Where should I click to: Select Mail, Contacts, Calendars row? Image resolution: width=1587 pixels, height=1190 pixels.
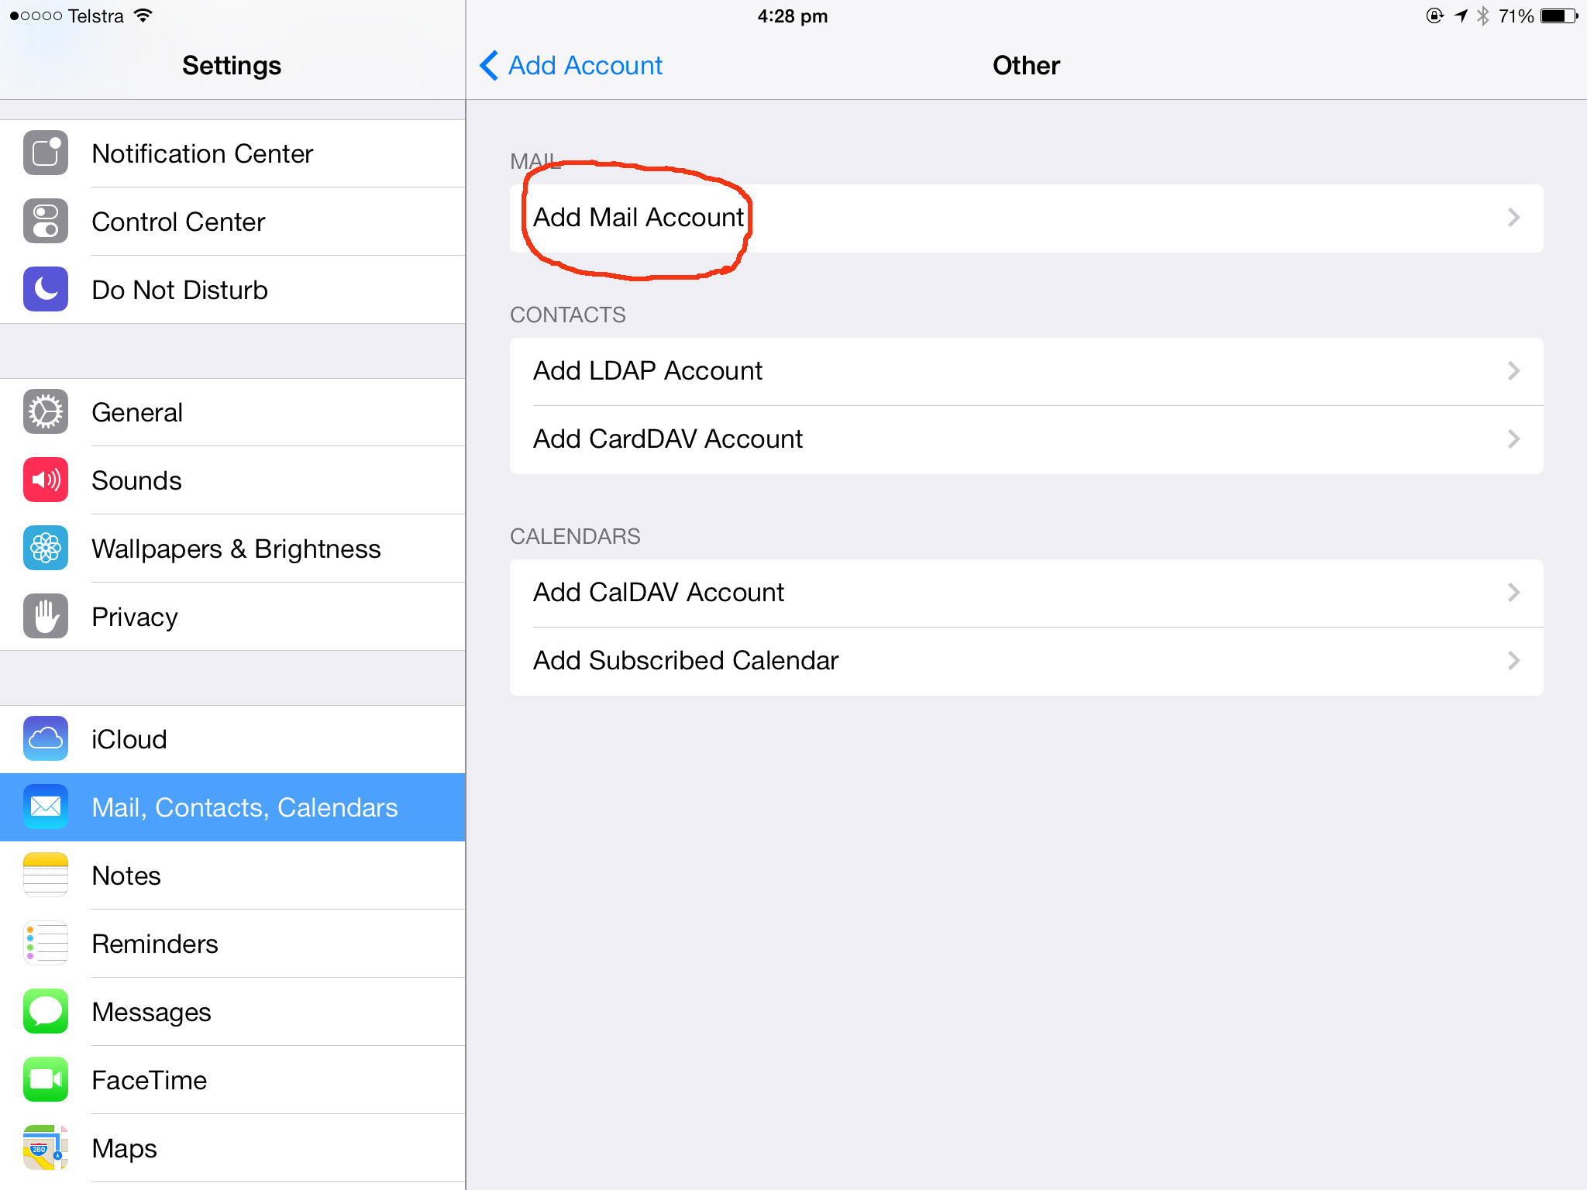[x=232, y=807]
